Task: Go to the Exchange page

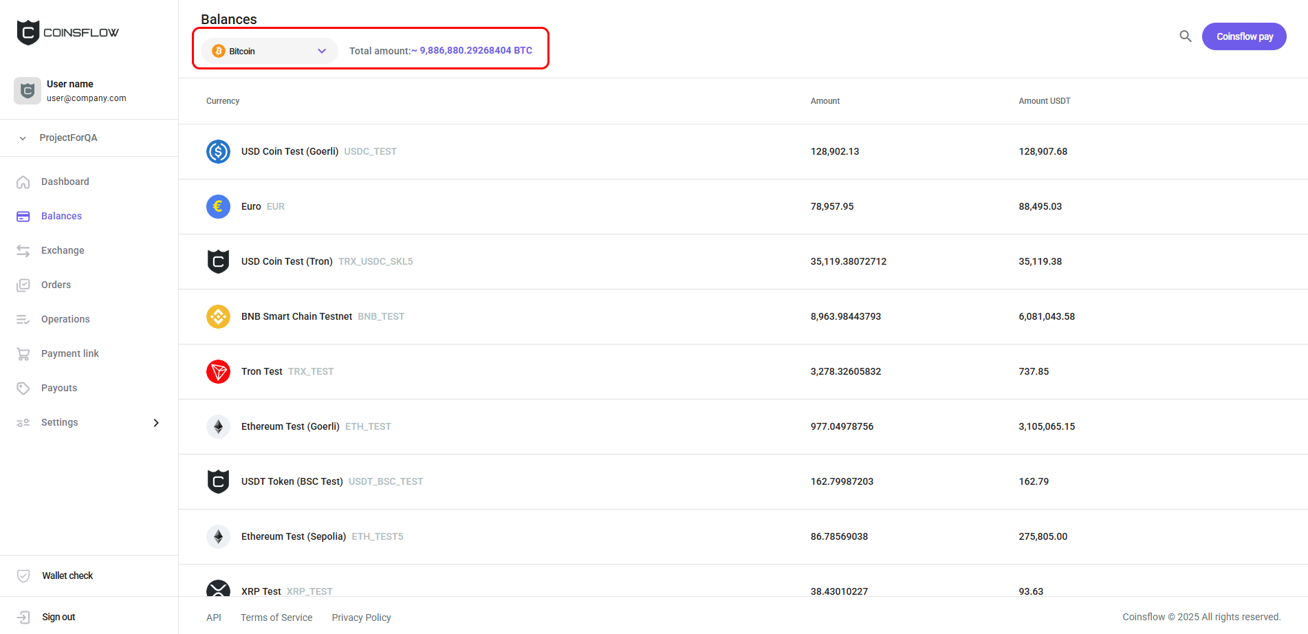Action: [x=63, y=250]
